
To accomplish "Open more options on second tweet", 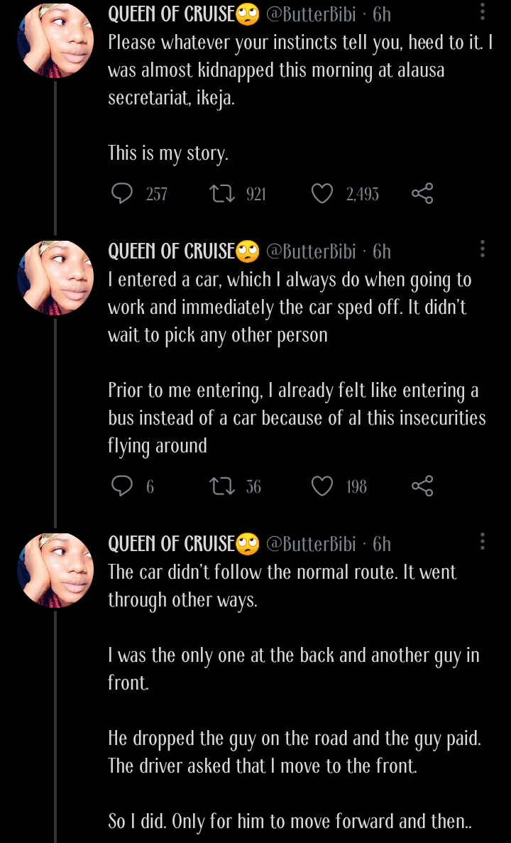I will (483, 249).
